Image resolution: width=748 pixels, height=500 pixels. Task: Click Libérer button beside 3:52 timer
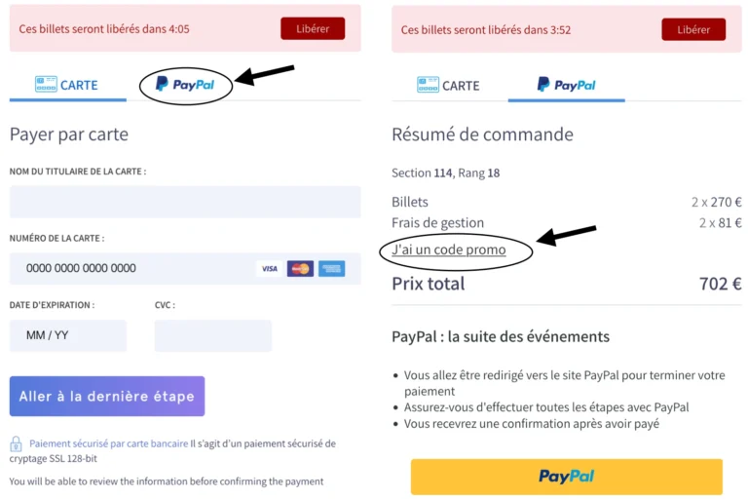click(x=693, y=29)
